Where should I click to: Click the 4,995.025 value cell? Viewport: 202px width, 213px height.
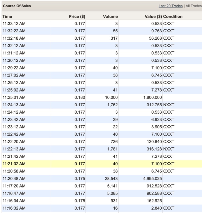pos(152,178)
